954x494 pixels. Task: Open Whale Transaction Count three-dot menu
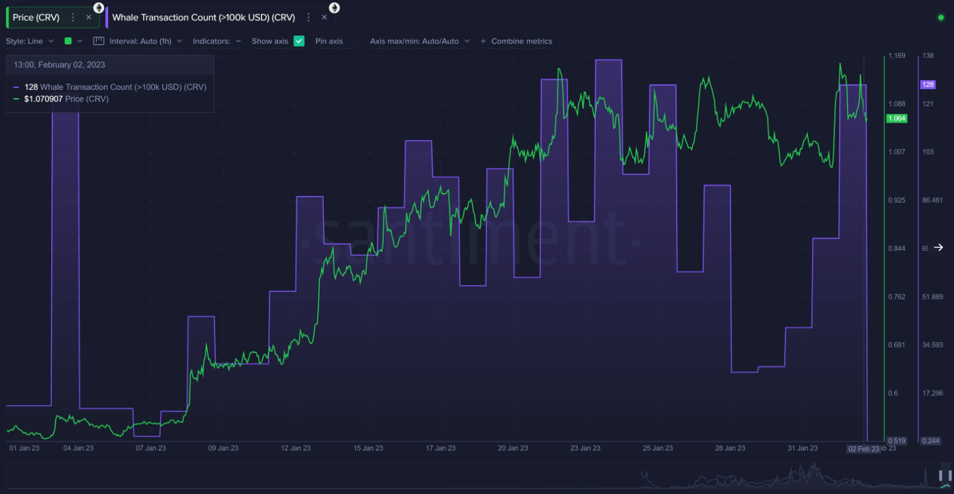coord(309,17)
